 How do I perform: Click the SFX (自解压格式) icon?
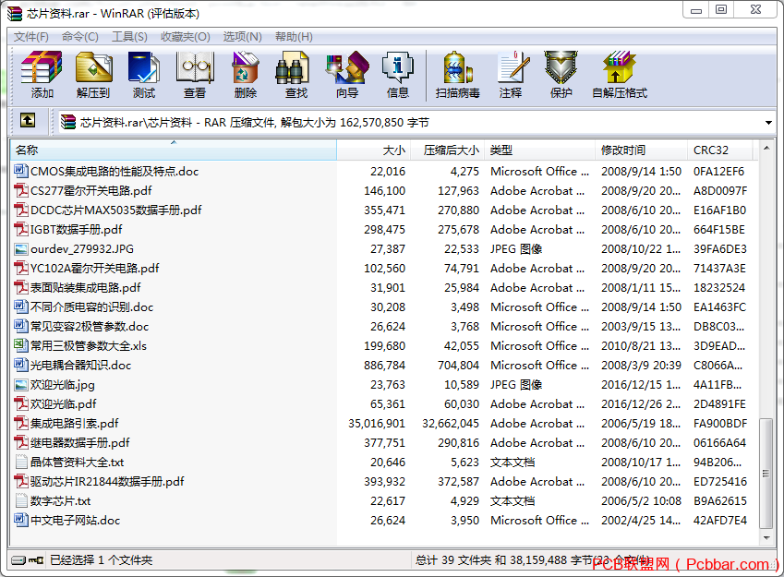click(619, 67)
